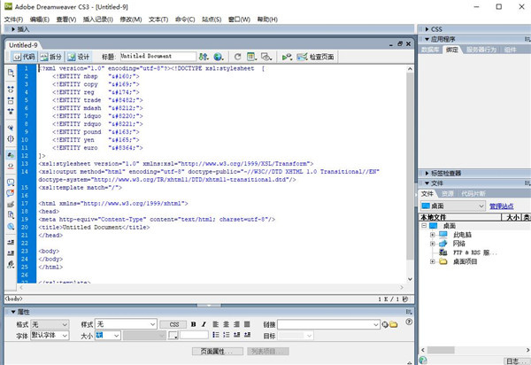Viewport: 531px width, 365px height.
Task: Click the Ordered List icon in Properties
Action: coord(227,335)
